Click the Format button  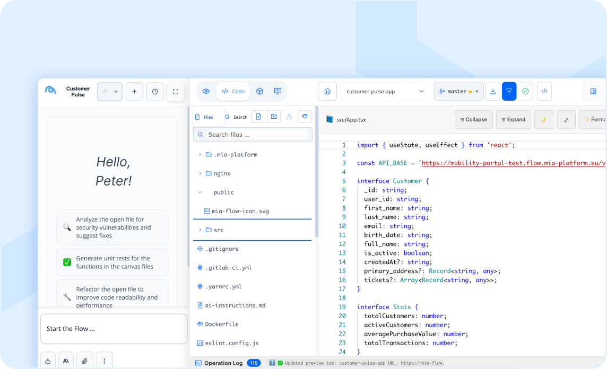593,119
